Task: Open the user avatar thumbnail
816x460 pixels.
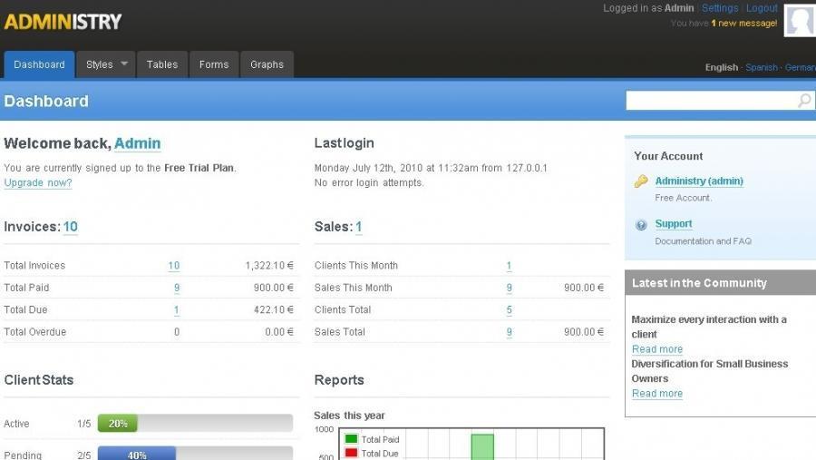Action: point(800,20)
